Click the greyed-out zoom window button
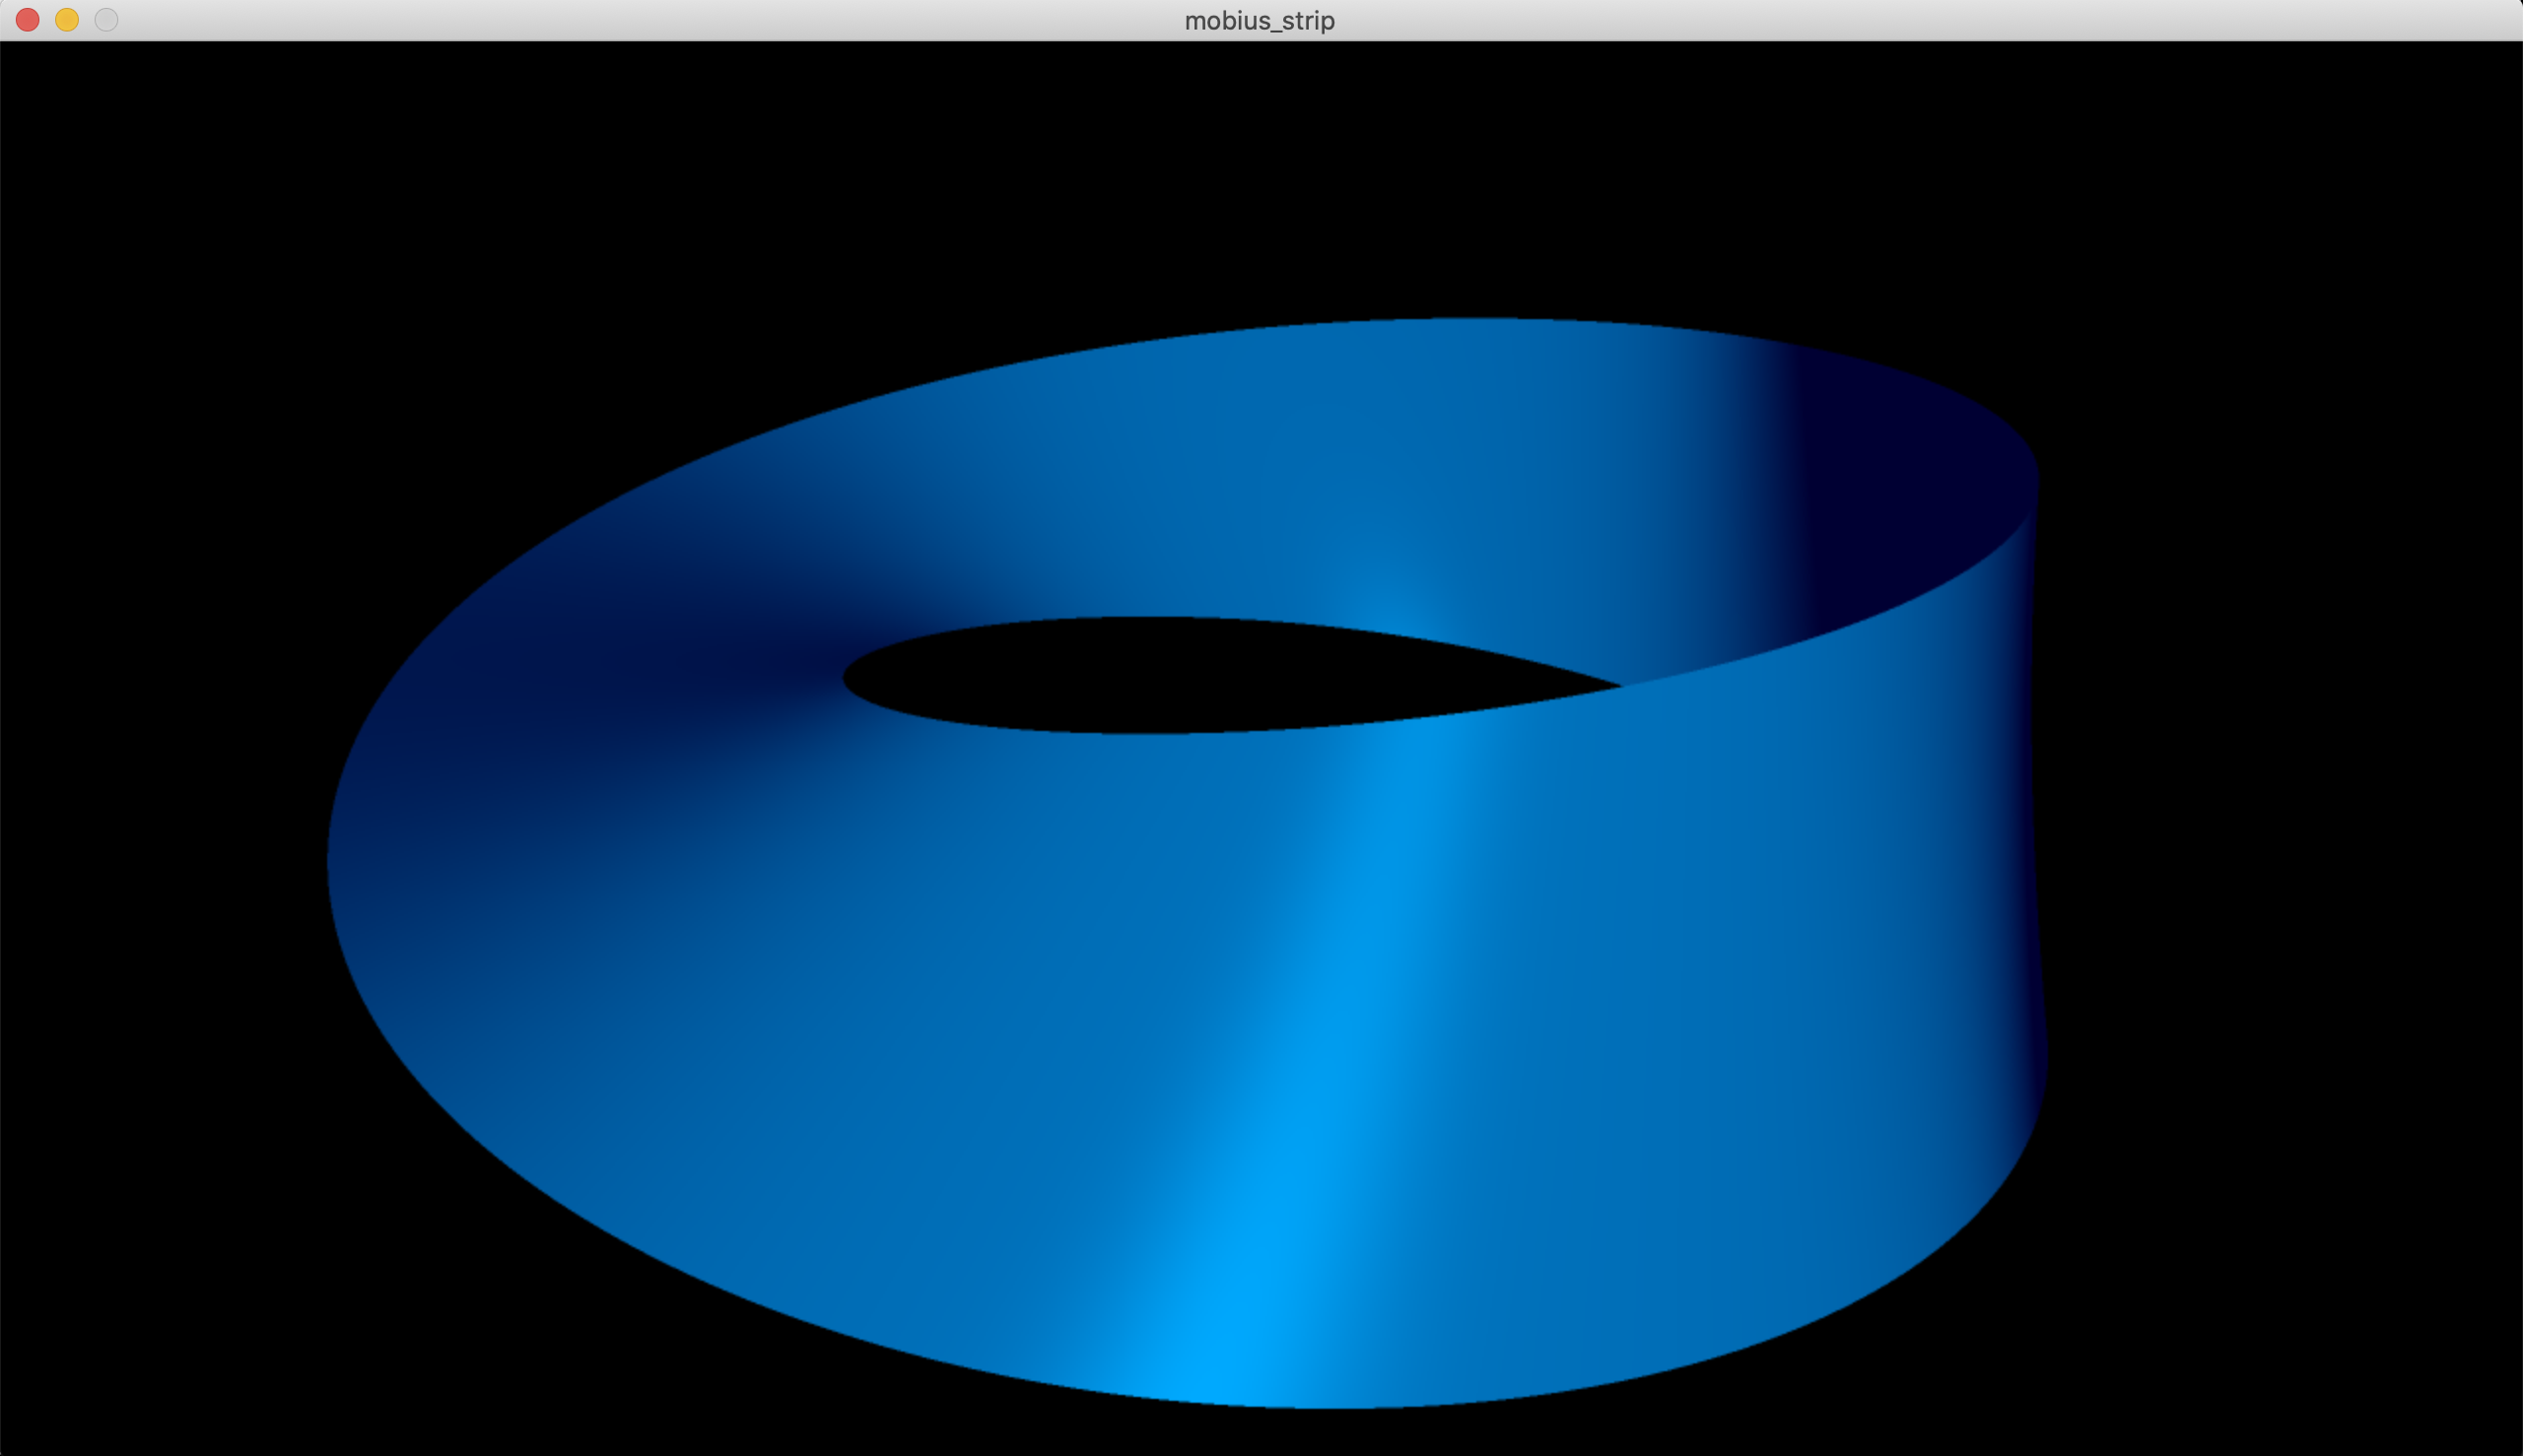 pos(106,20)
